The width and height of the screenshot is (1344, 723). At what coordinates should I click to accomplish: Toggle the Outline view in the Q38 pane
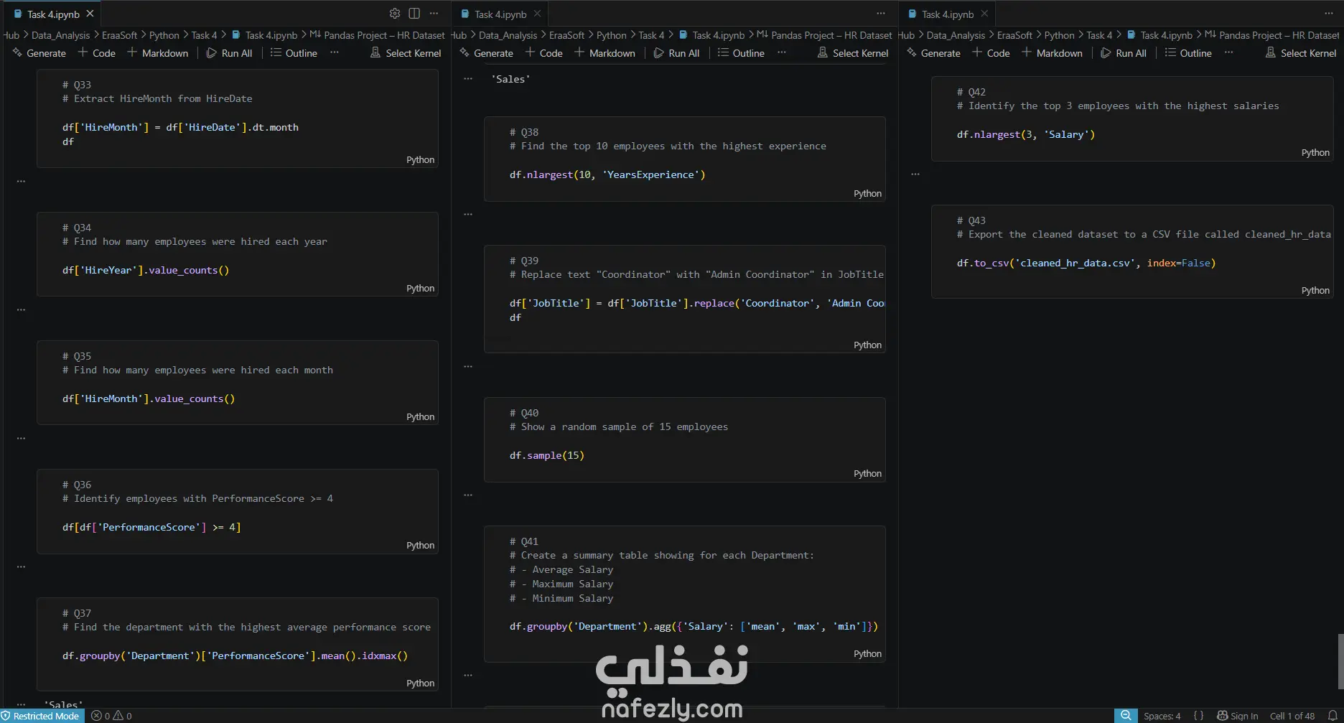pyautogui.click(x=741, y=53)
